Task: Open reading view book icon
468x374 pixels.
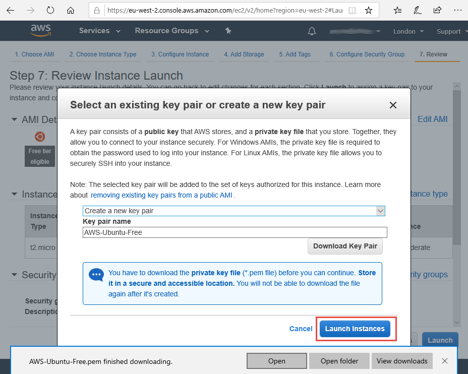Action: pos(352,11)
